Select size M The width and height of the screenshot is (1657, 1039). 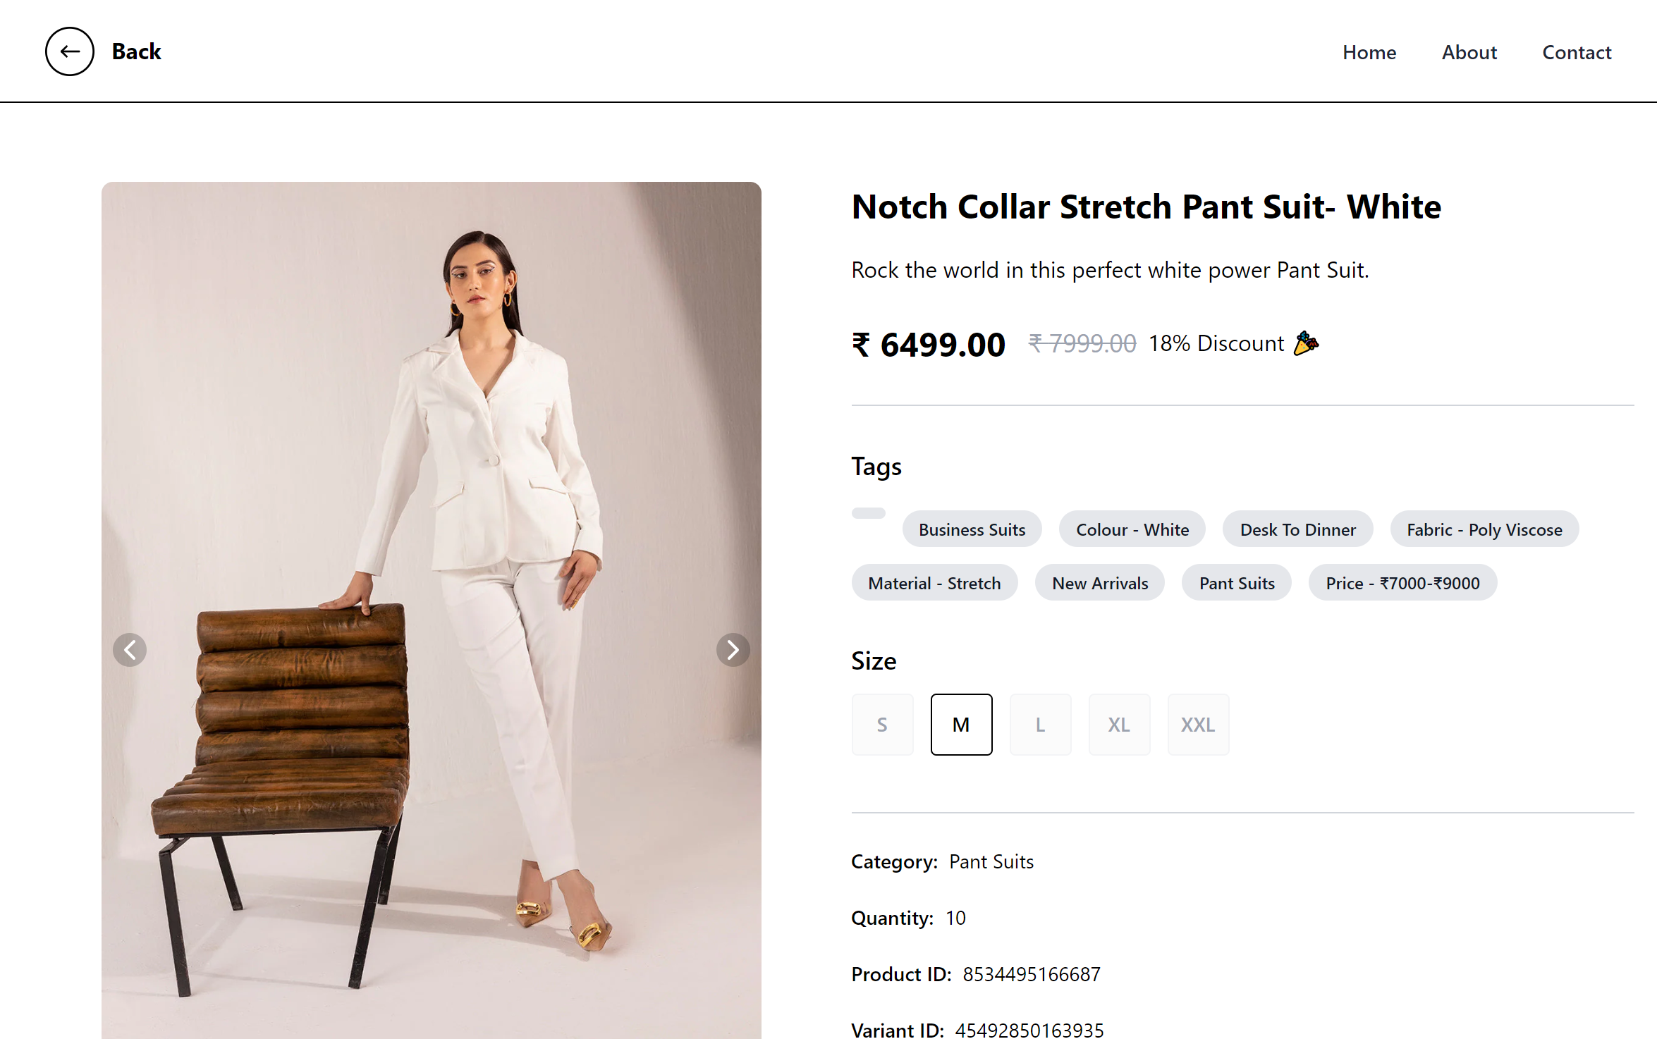click(961, 724)
